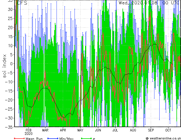Click the y-axis value 10

[10, 45]
